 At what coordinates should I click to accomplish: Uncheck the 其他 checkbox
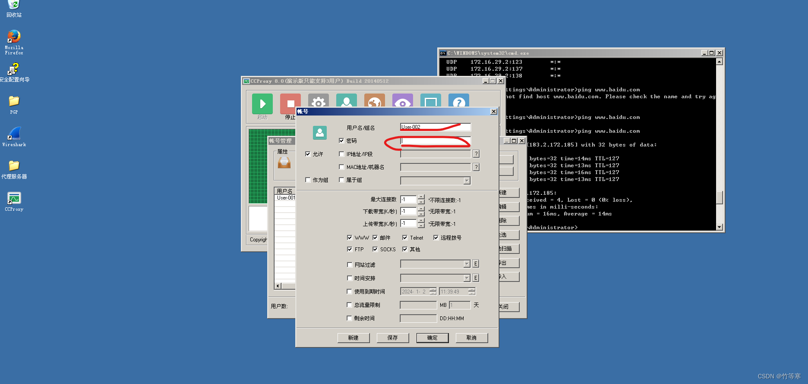pyautogui.click(x=405, y=249)
